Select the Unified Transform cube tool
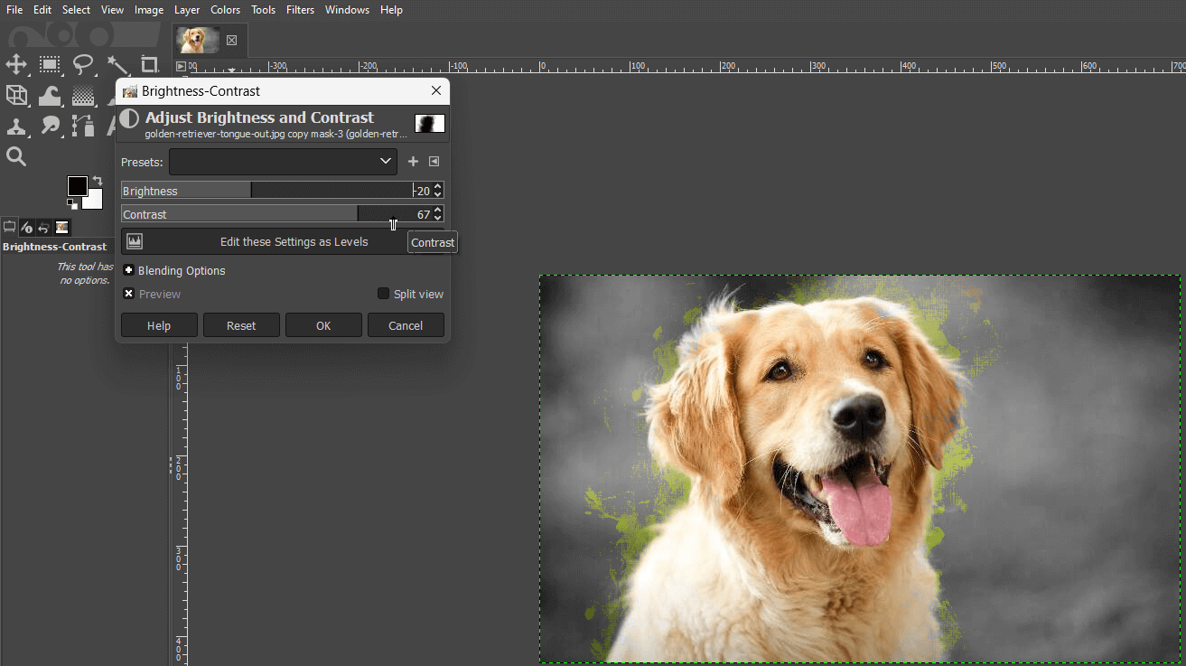This screenshot has height=666, width=1186. [16, 95]
